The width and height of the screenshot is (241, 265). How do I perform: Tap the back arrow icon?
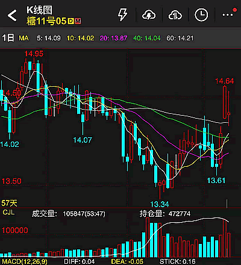[12, 15]
